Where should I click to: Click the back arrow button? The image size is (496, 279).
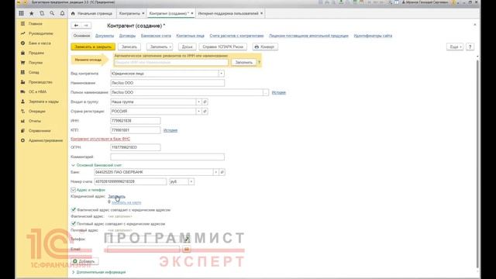coord(76,26)
